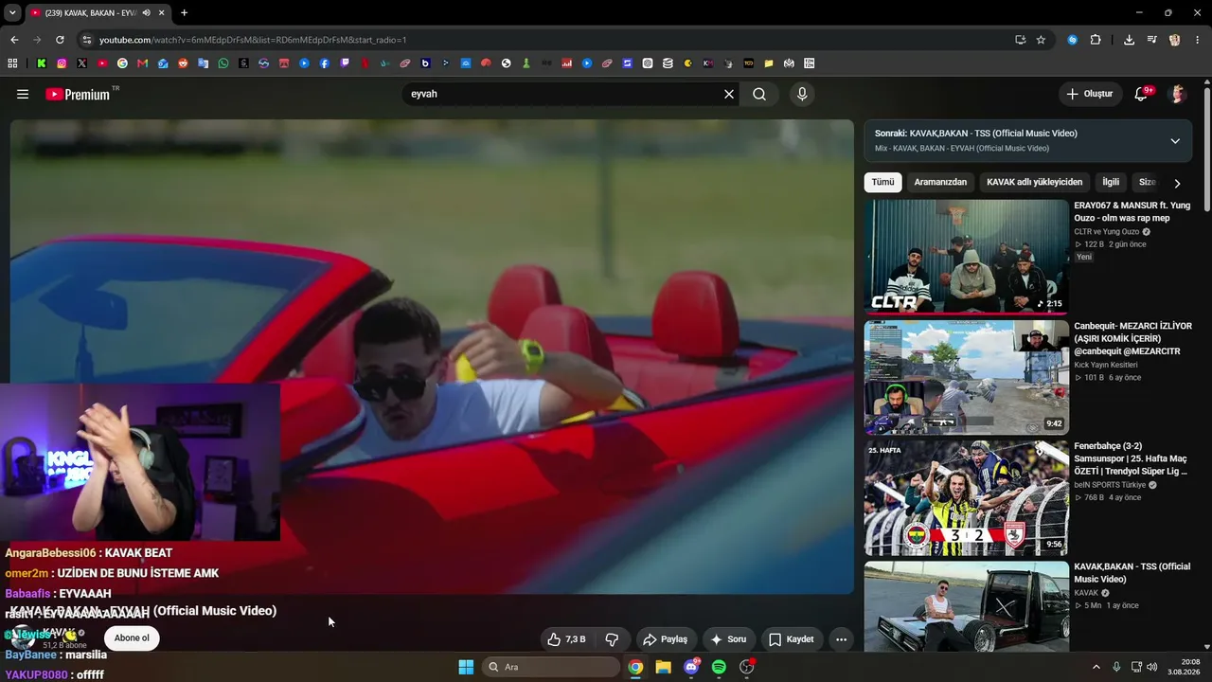Show more filter chips with arrow

coord(1177,183)
